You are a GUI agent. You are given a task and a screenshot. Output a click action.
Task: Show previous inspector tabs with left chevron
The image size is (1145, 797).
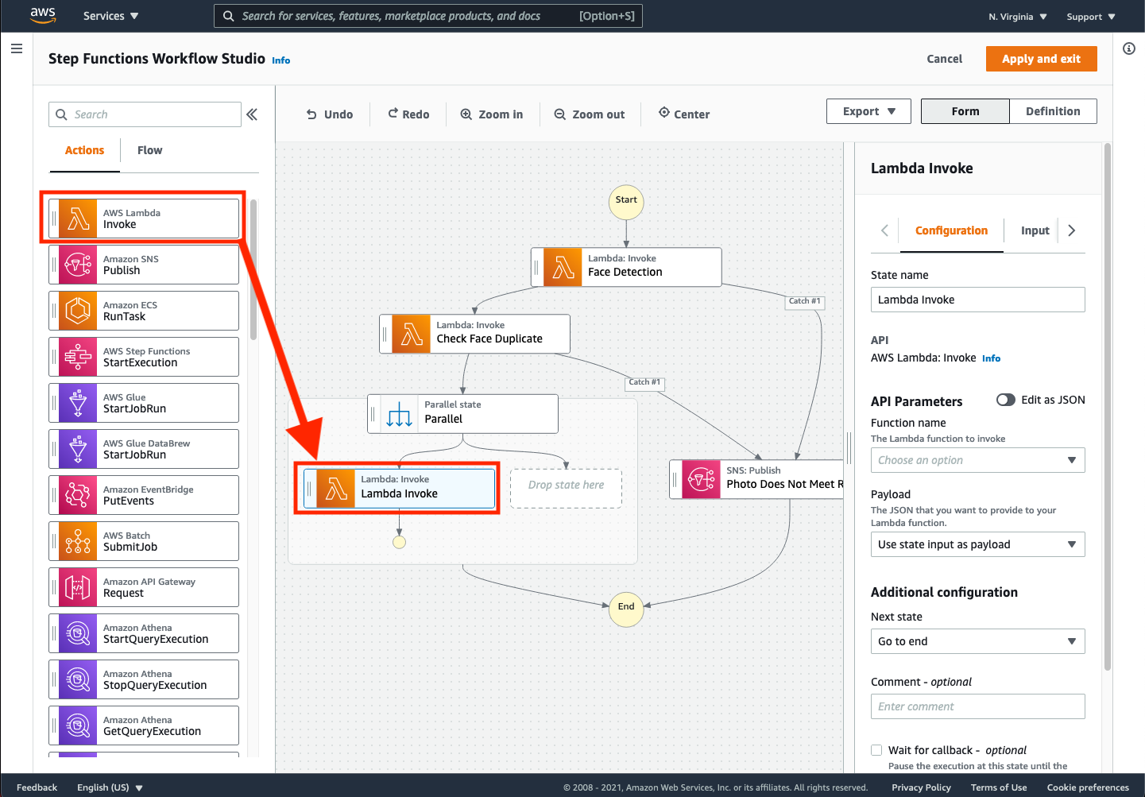pos(884,230)
